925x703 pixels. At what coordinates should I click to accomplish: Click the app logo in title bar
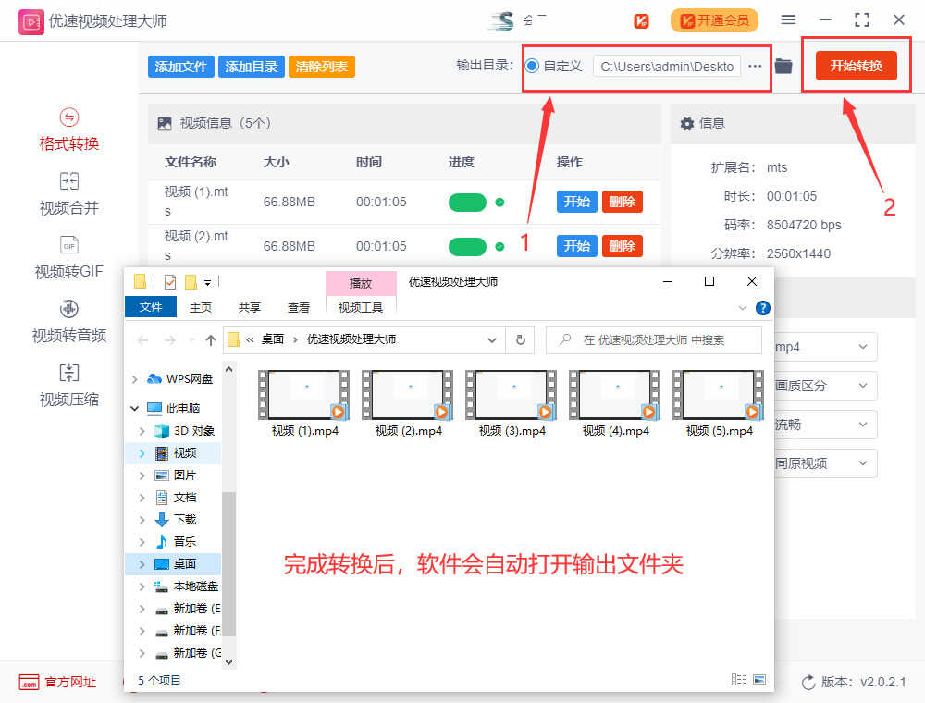point(31,22)
